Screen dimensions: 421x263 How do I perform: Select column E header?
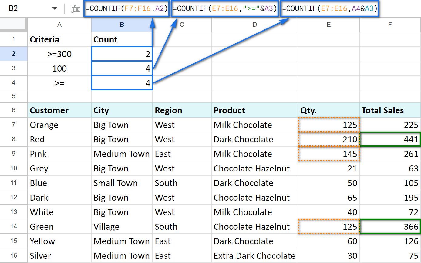point(329,25)
